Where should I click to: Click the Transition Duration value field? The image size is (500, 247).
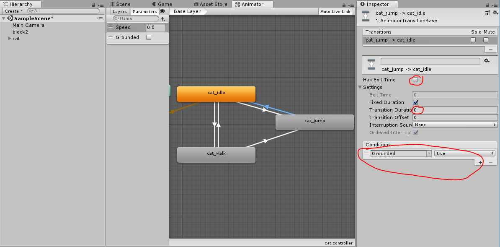(x=455, y=110)
